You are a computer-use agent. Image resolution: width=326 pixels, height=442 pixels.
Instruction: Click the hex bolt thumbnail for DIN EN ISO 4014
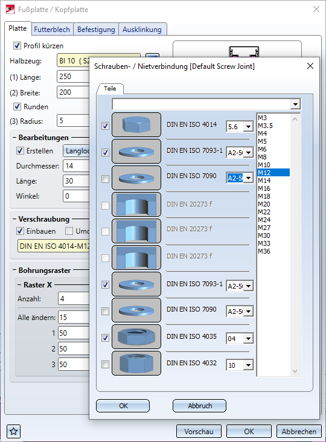[x=136, y=125]
